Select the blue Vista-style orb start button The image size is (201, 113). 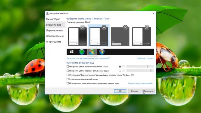click(102, 52)
